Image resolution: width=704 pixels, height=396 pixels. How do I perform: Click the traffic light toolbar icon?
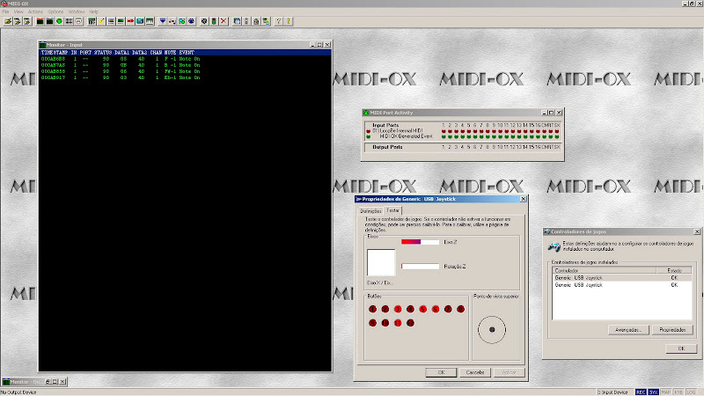[214, 21]
